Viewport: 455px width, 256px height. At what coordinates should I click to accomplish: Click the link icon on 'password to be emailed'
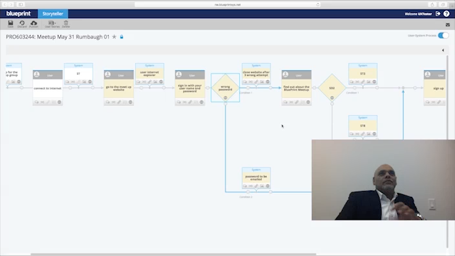click(x=256, y=186)
